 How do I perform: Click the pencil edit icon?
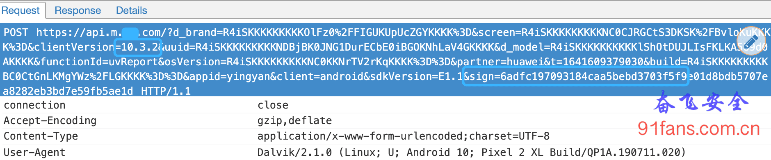[x=750, y=41]
